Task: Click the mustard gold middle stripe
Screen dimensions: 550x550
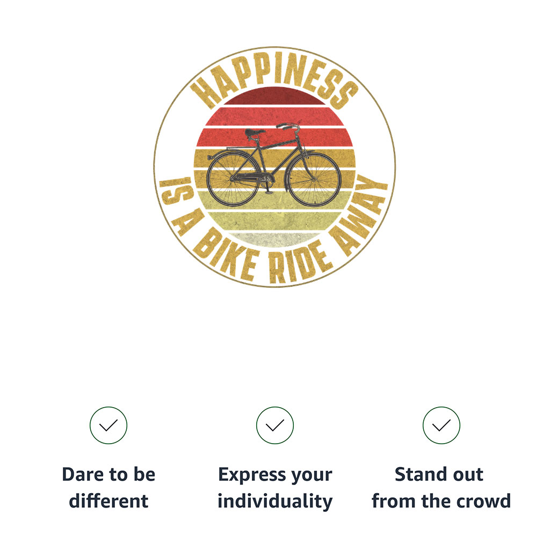Action: (274, 157)
